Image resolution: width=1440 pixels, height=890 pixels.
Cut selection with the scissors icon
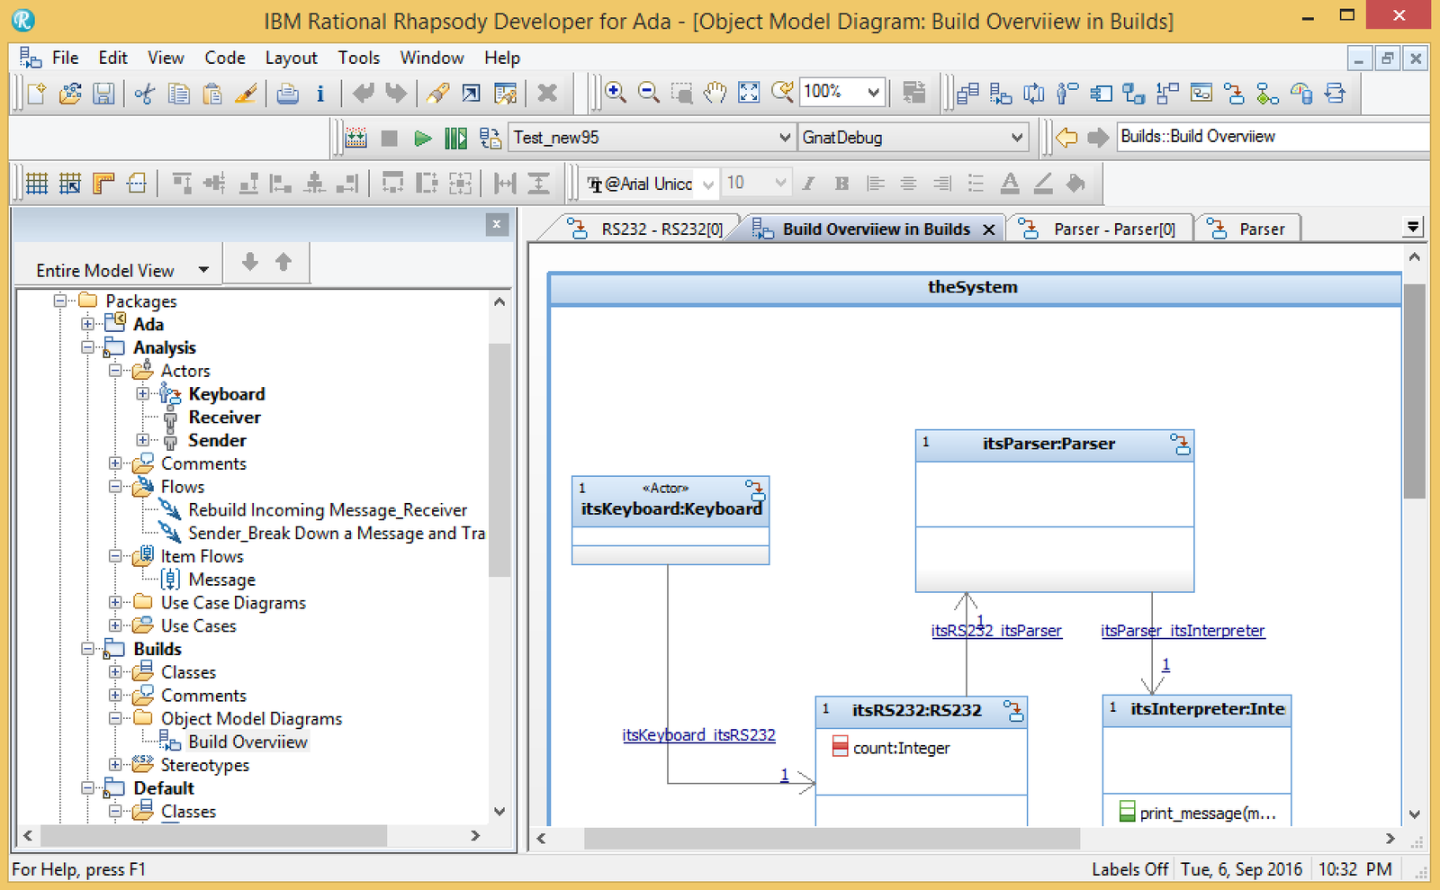pyautogui.click(x=144, y=93)
